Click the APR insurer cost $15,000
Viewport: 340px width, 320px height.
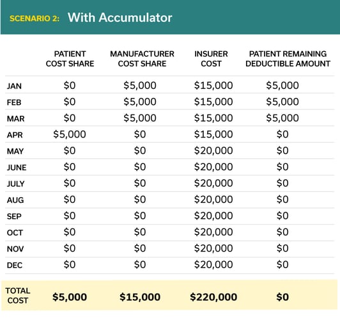coord(213,134)
